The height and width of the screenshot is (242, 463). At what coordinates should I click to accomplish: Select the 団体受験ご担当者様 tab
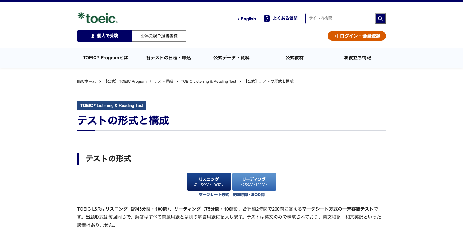coord(159,36)
